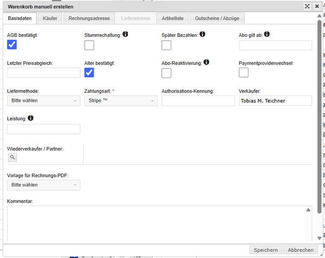Enable the Abo-Reaktivierung checkbox
The height and width of the screenshot is (258, 325).
(166, 73)
